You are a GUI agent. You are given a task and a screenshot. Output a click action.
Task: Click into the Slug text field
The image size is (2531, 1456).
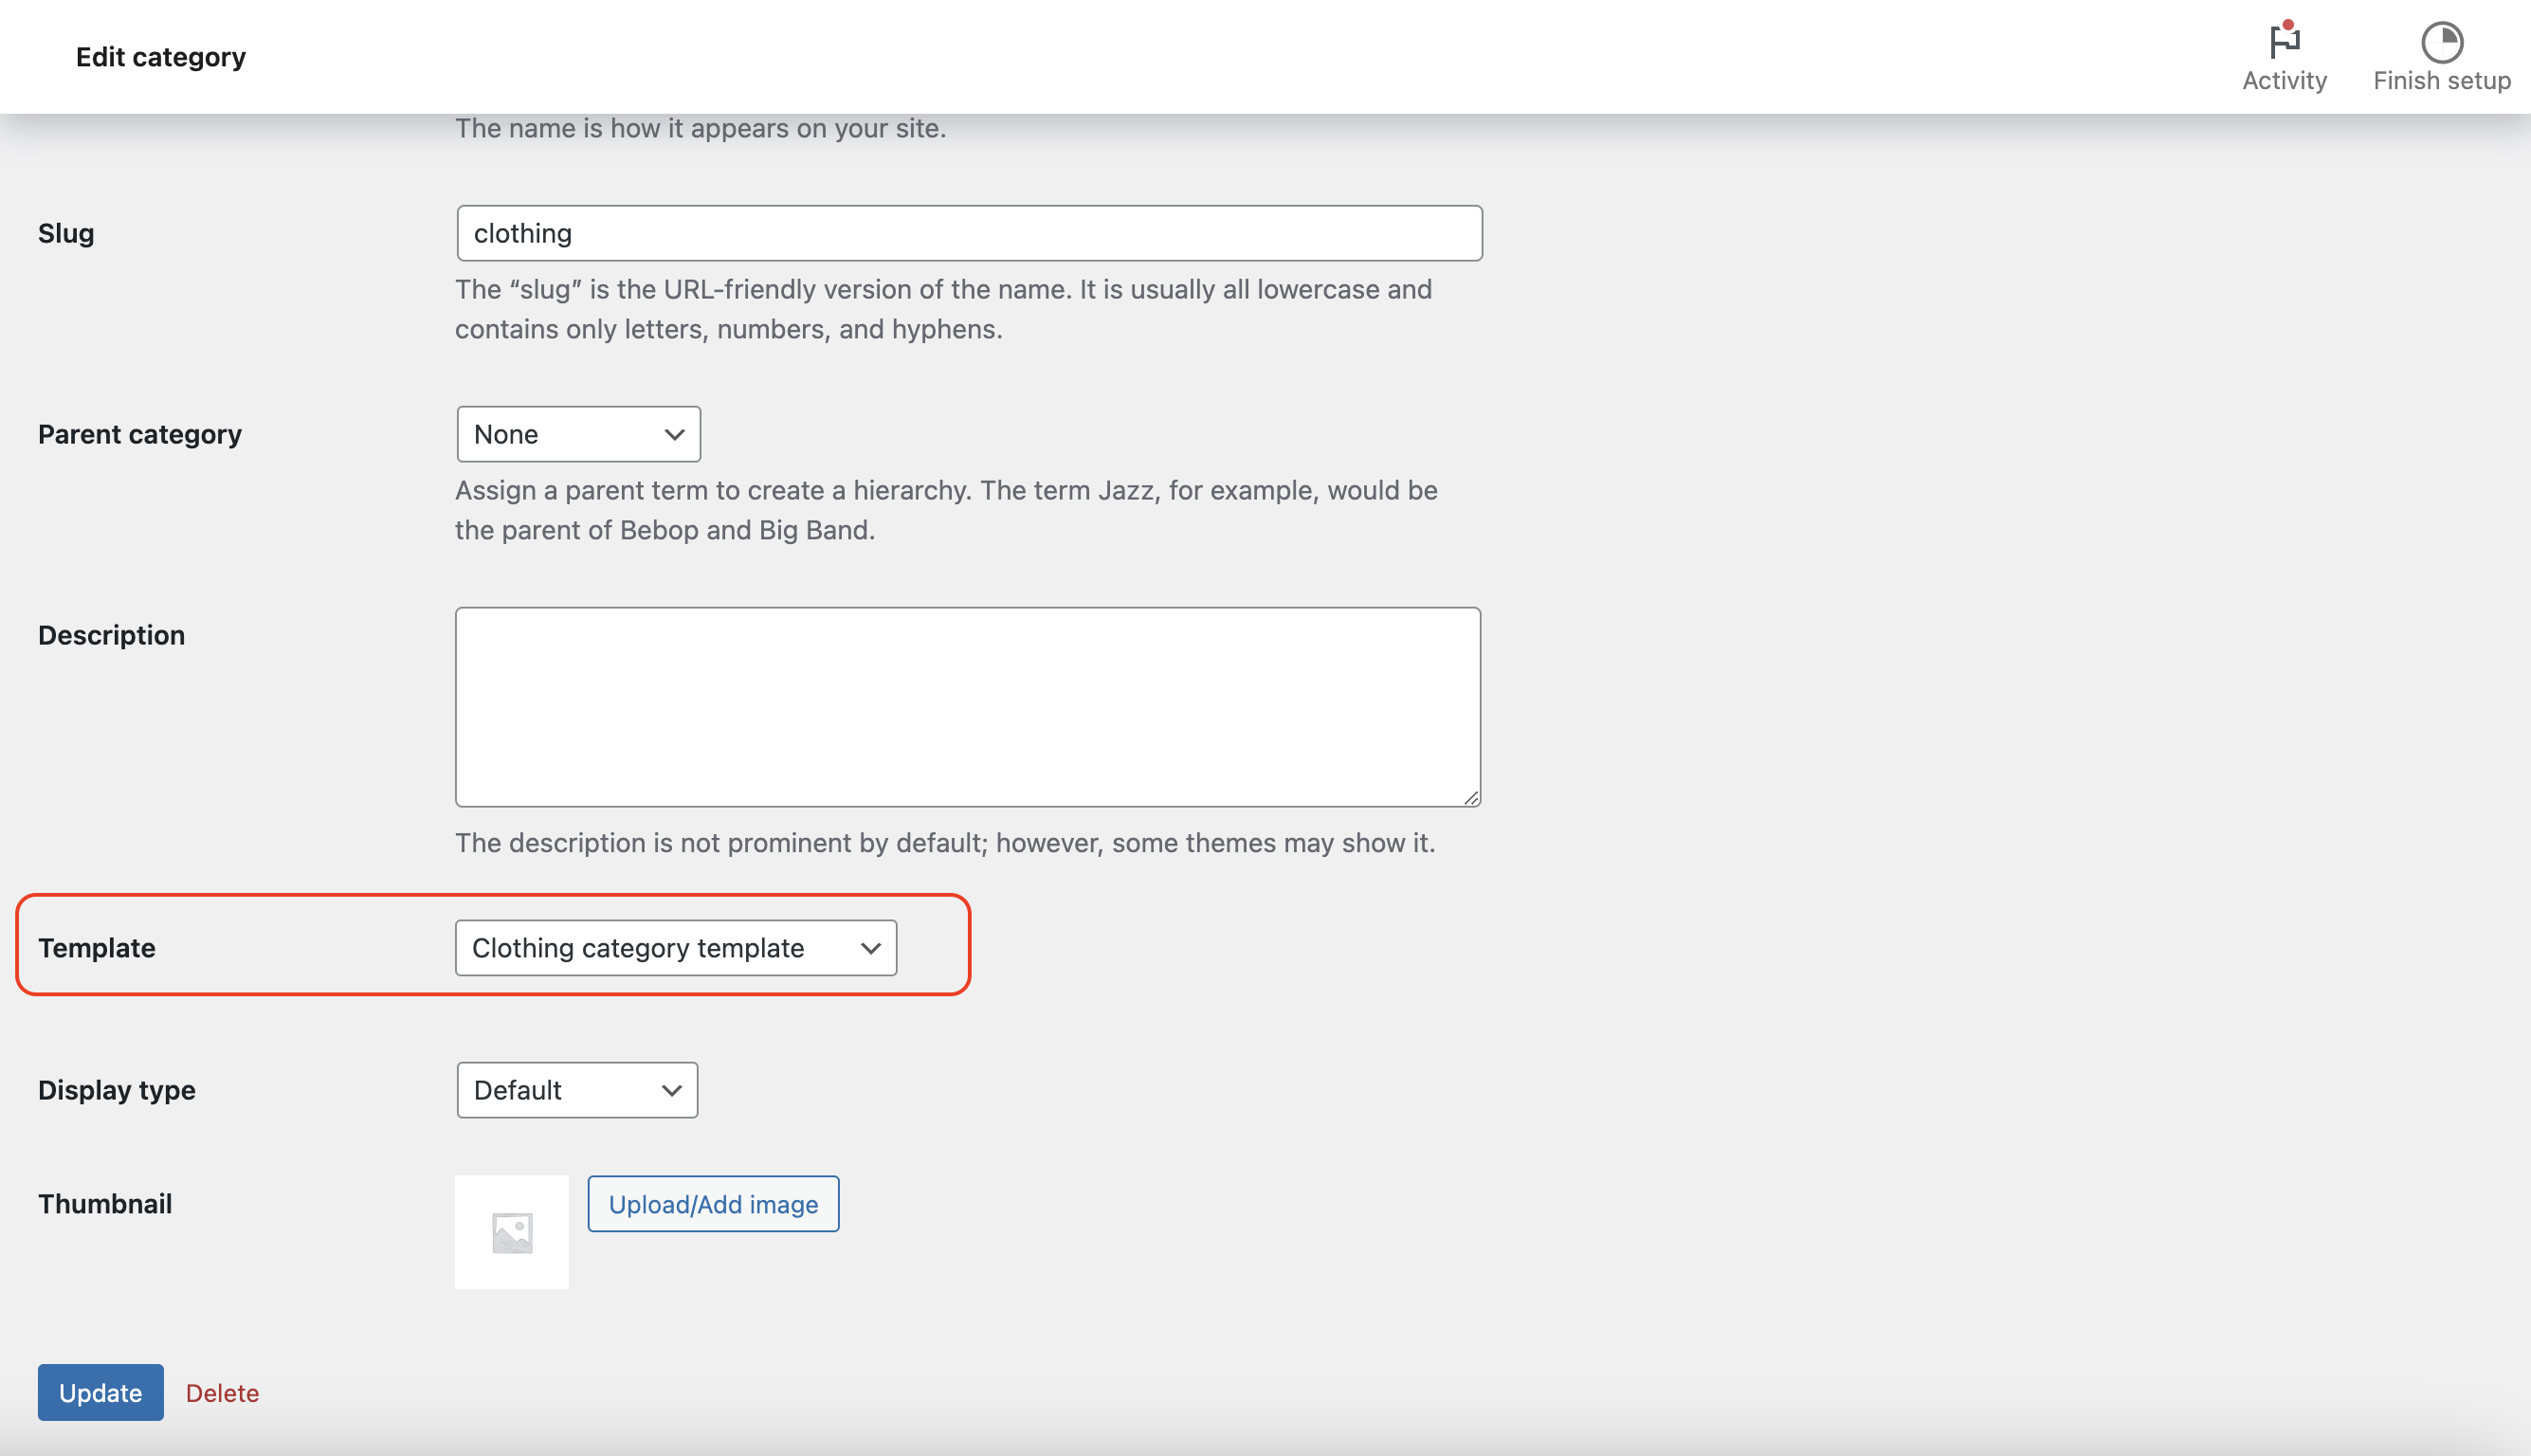point(968,233)
